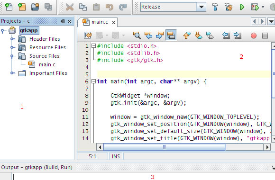The height and width of the screenshot is (180, 275).
Task: Open the Debug Project dropdown arrow
Action: tap(263, 7)
